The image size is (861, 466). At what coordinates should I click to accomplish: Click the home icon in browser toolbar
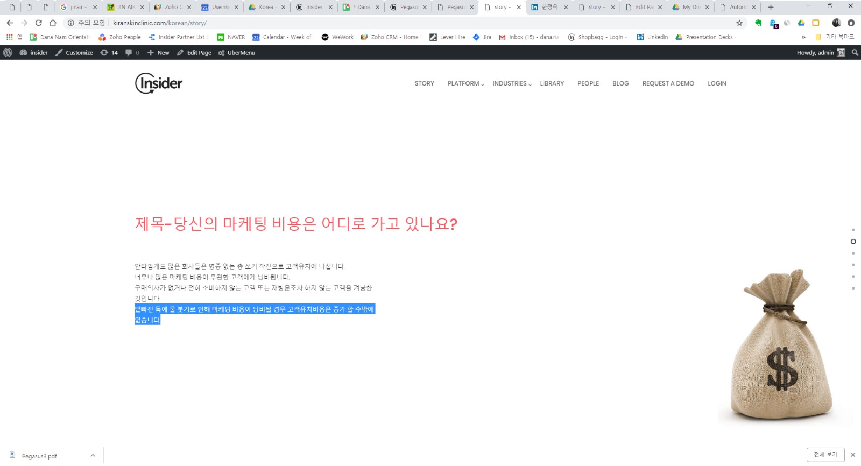pyautogui.click(x=53, y=23)
